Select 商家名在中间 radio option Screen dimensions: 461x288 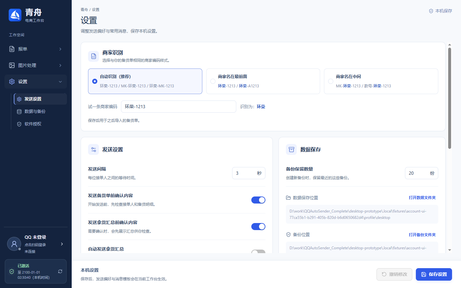pyautogui.click(x=381, y=81)
